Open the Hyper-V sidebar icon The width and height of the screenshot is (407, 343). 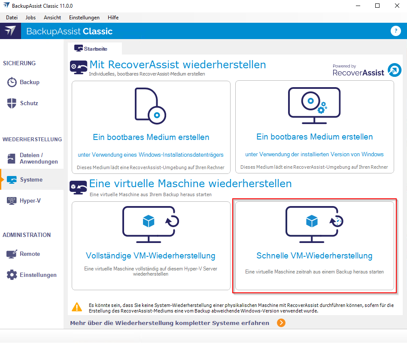tap(12, 201)
